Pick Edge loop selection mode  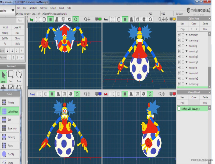[x=10, y=129]
